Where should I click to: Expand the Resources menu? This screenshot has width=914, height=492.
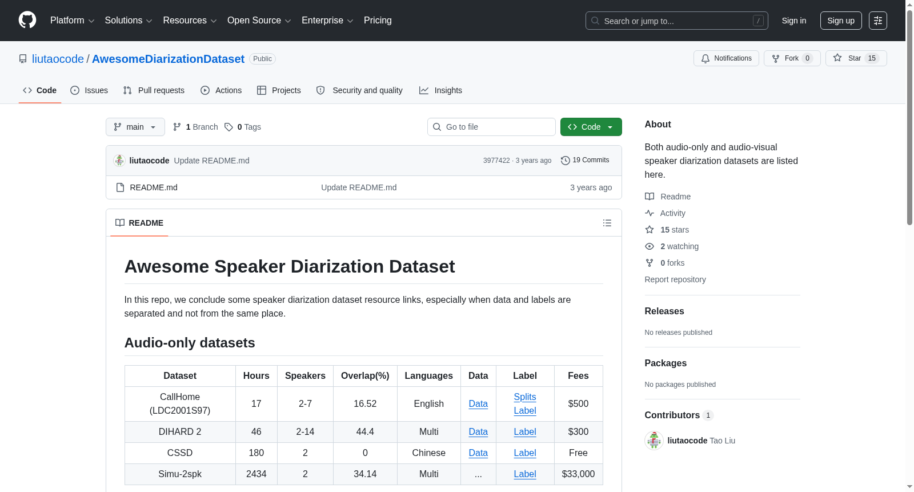190,21
